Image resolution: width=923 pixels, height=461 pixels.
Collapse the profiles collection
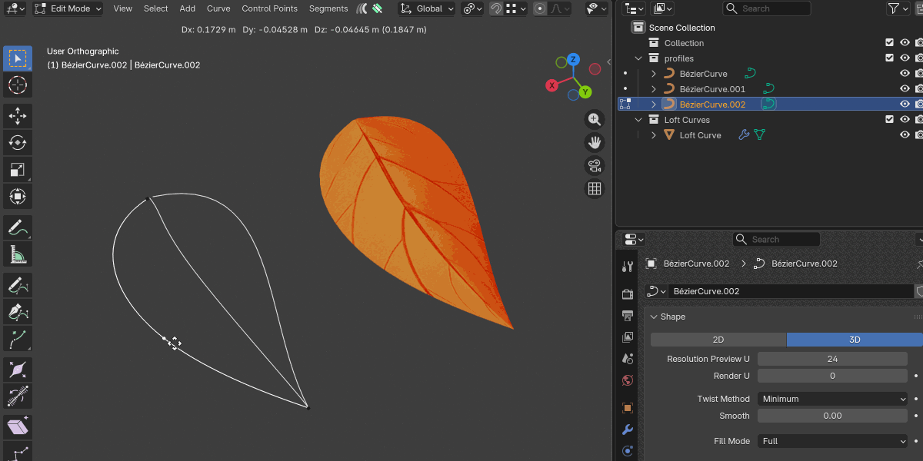point(638,58)
